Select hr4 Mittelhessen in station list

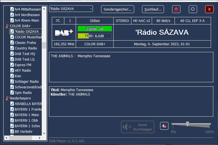coord(28,9)
